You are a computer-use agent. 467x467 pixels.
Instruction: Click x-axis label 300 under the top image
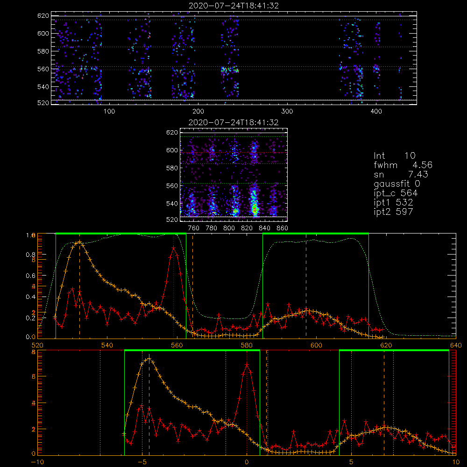tap(287, 112)
